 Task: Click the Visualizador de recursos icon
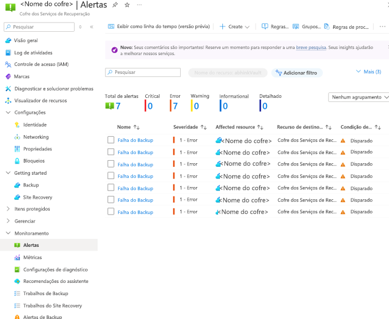click(x=8, y=100)
